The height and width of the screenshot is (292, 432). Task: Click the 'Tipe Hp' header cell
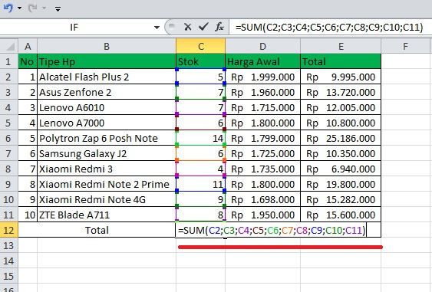click(107, 61)
